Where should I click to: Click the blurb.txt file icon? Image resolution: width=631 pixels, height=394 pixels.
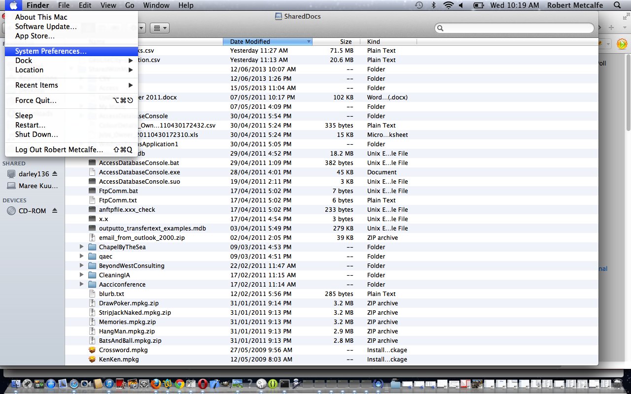92,294
